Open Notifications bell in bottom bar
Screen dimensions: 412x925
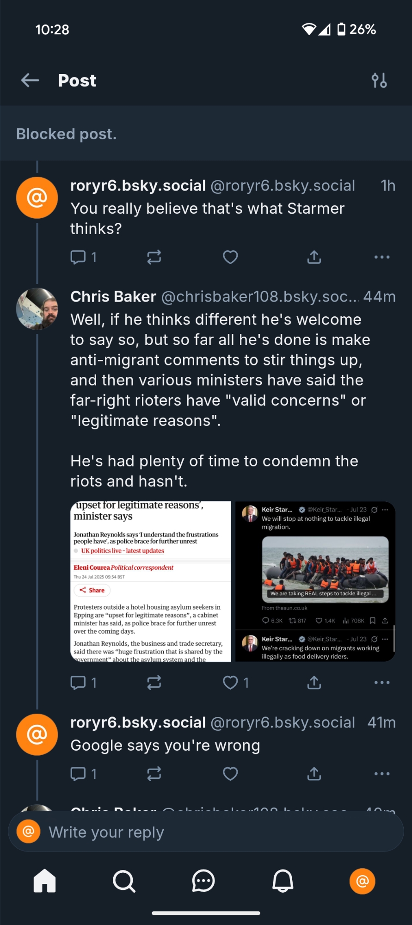point(283,881)
